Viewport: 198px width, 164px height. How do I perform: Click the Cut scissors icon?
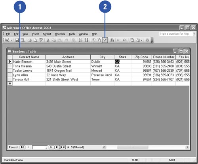48,40
